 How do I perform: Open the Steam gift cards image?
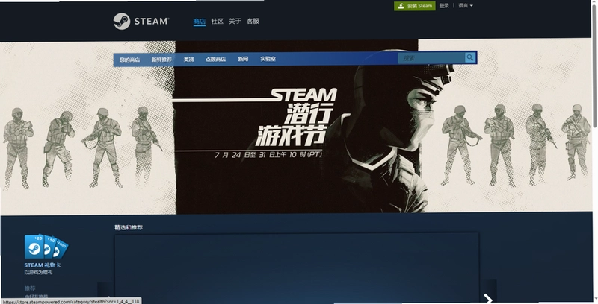click(x=46, y=247)
